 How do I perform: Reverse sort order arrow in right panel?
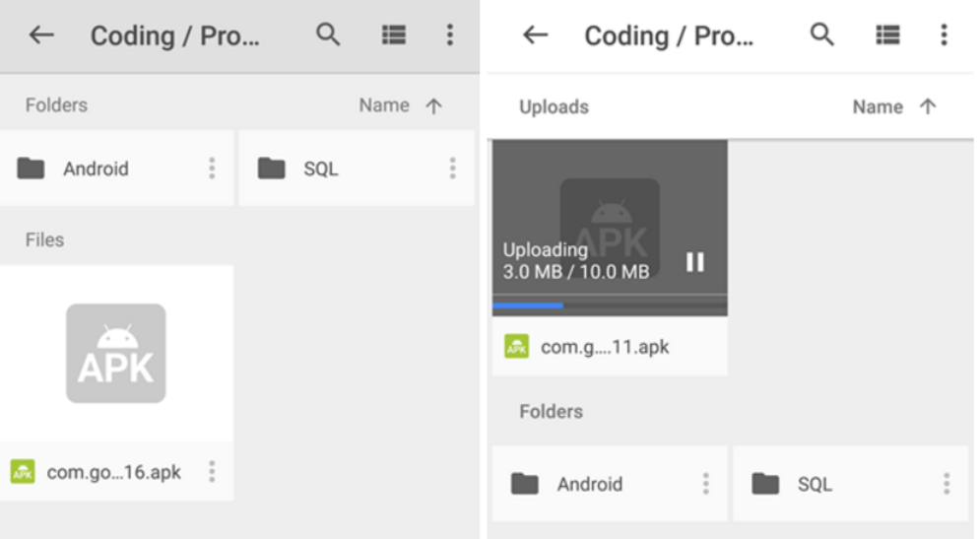pos(927,107)
